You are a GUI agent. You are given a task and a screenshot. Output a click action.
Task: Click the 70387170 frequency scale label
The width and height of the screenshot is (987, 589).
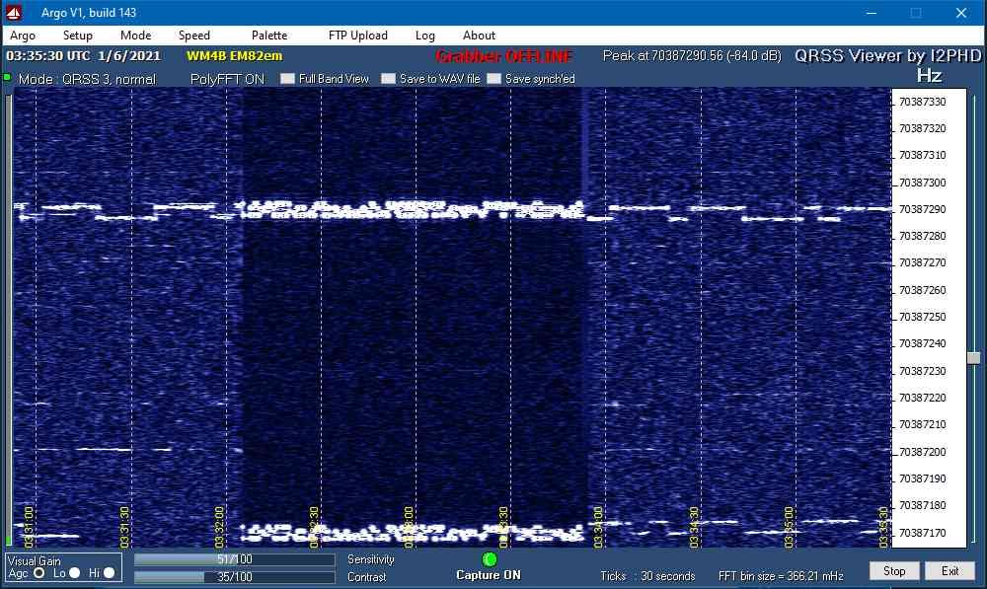pos(922,533)
